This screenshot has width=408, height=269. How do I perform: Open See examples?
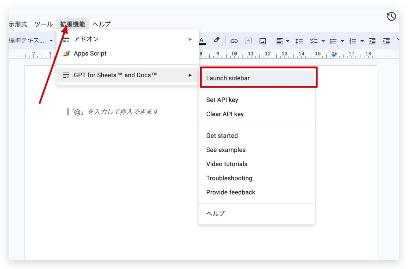[257, 150]
